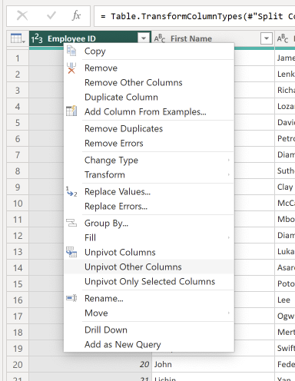The width and height of the screenshot is (295, 381).
Task: Select row number 1
Action: pos(18,58)
